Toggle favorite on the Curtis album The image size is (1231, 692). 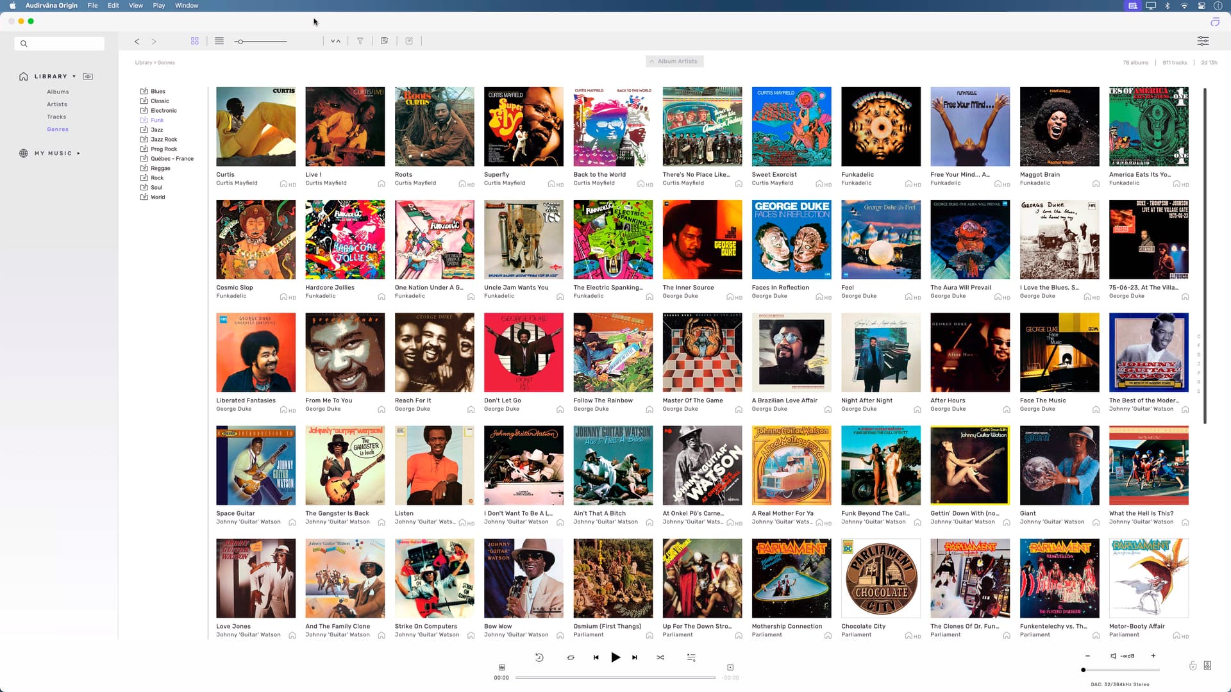(283, 184)
